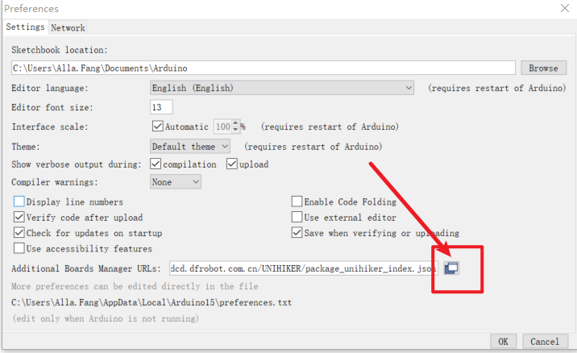The width and height of the screenshot is (577, 353).
Task: Select the Settings tab
Action: 25,27
